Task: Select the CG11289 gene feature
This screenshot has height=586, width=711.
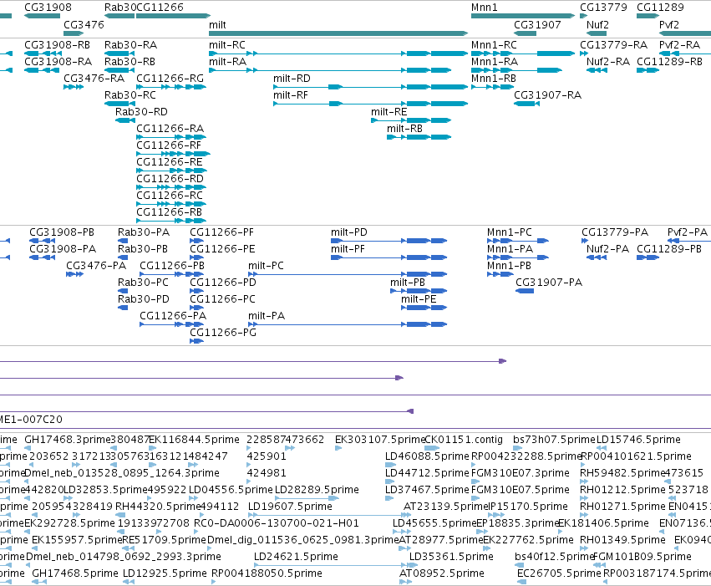Action: click(x=648, y=16)
